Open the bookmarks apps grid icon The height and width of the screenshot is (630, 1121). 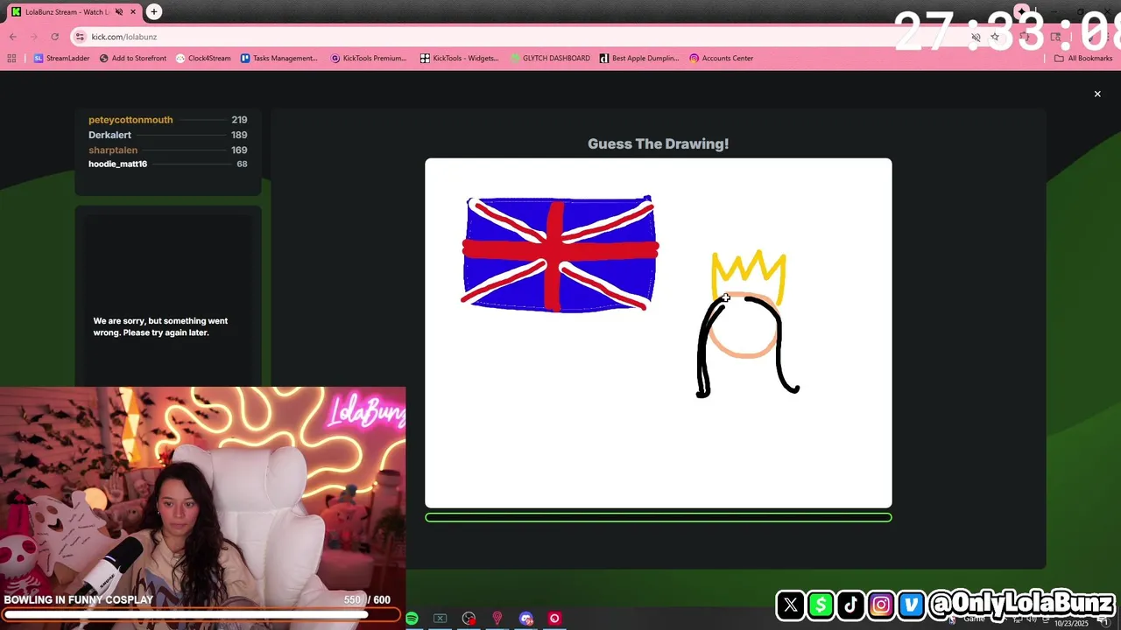(x=11, y=59)
